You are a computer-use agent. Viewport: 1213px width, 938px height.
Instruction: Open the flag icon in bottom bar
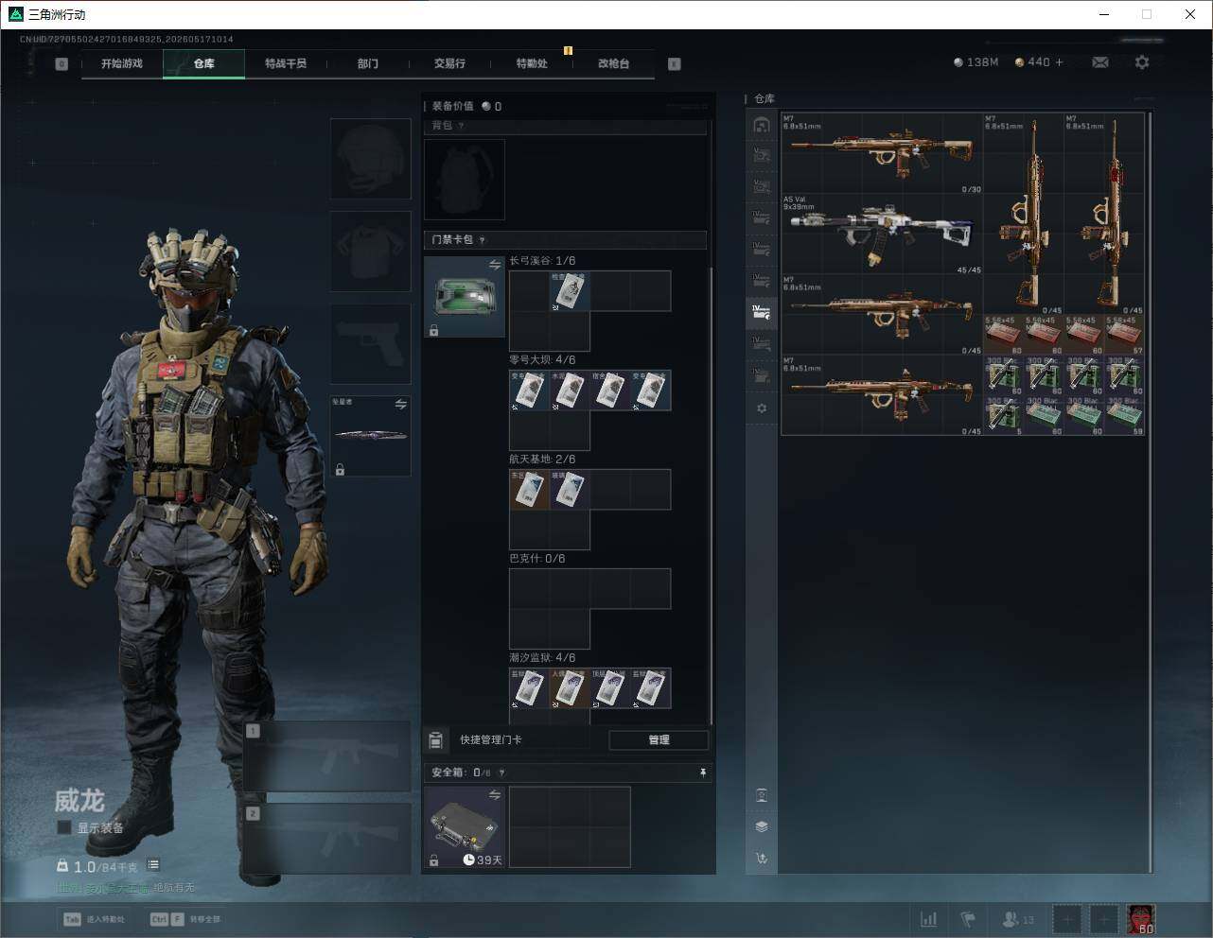click(968, 919)
